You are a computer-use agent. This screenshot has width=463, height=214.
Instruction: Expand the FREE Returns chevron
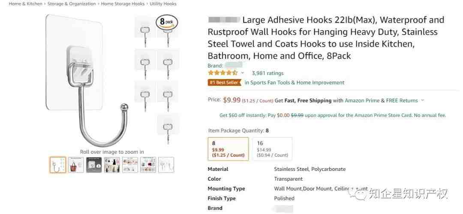point(422,100)
